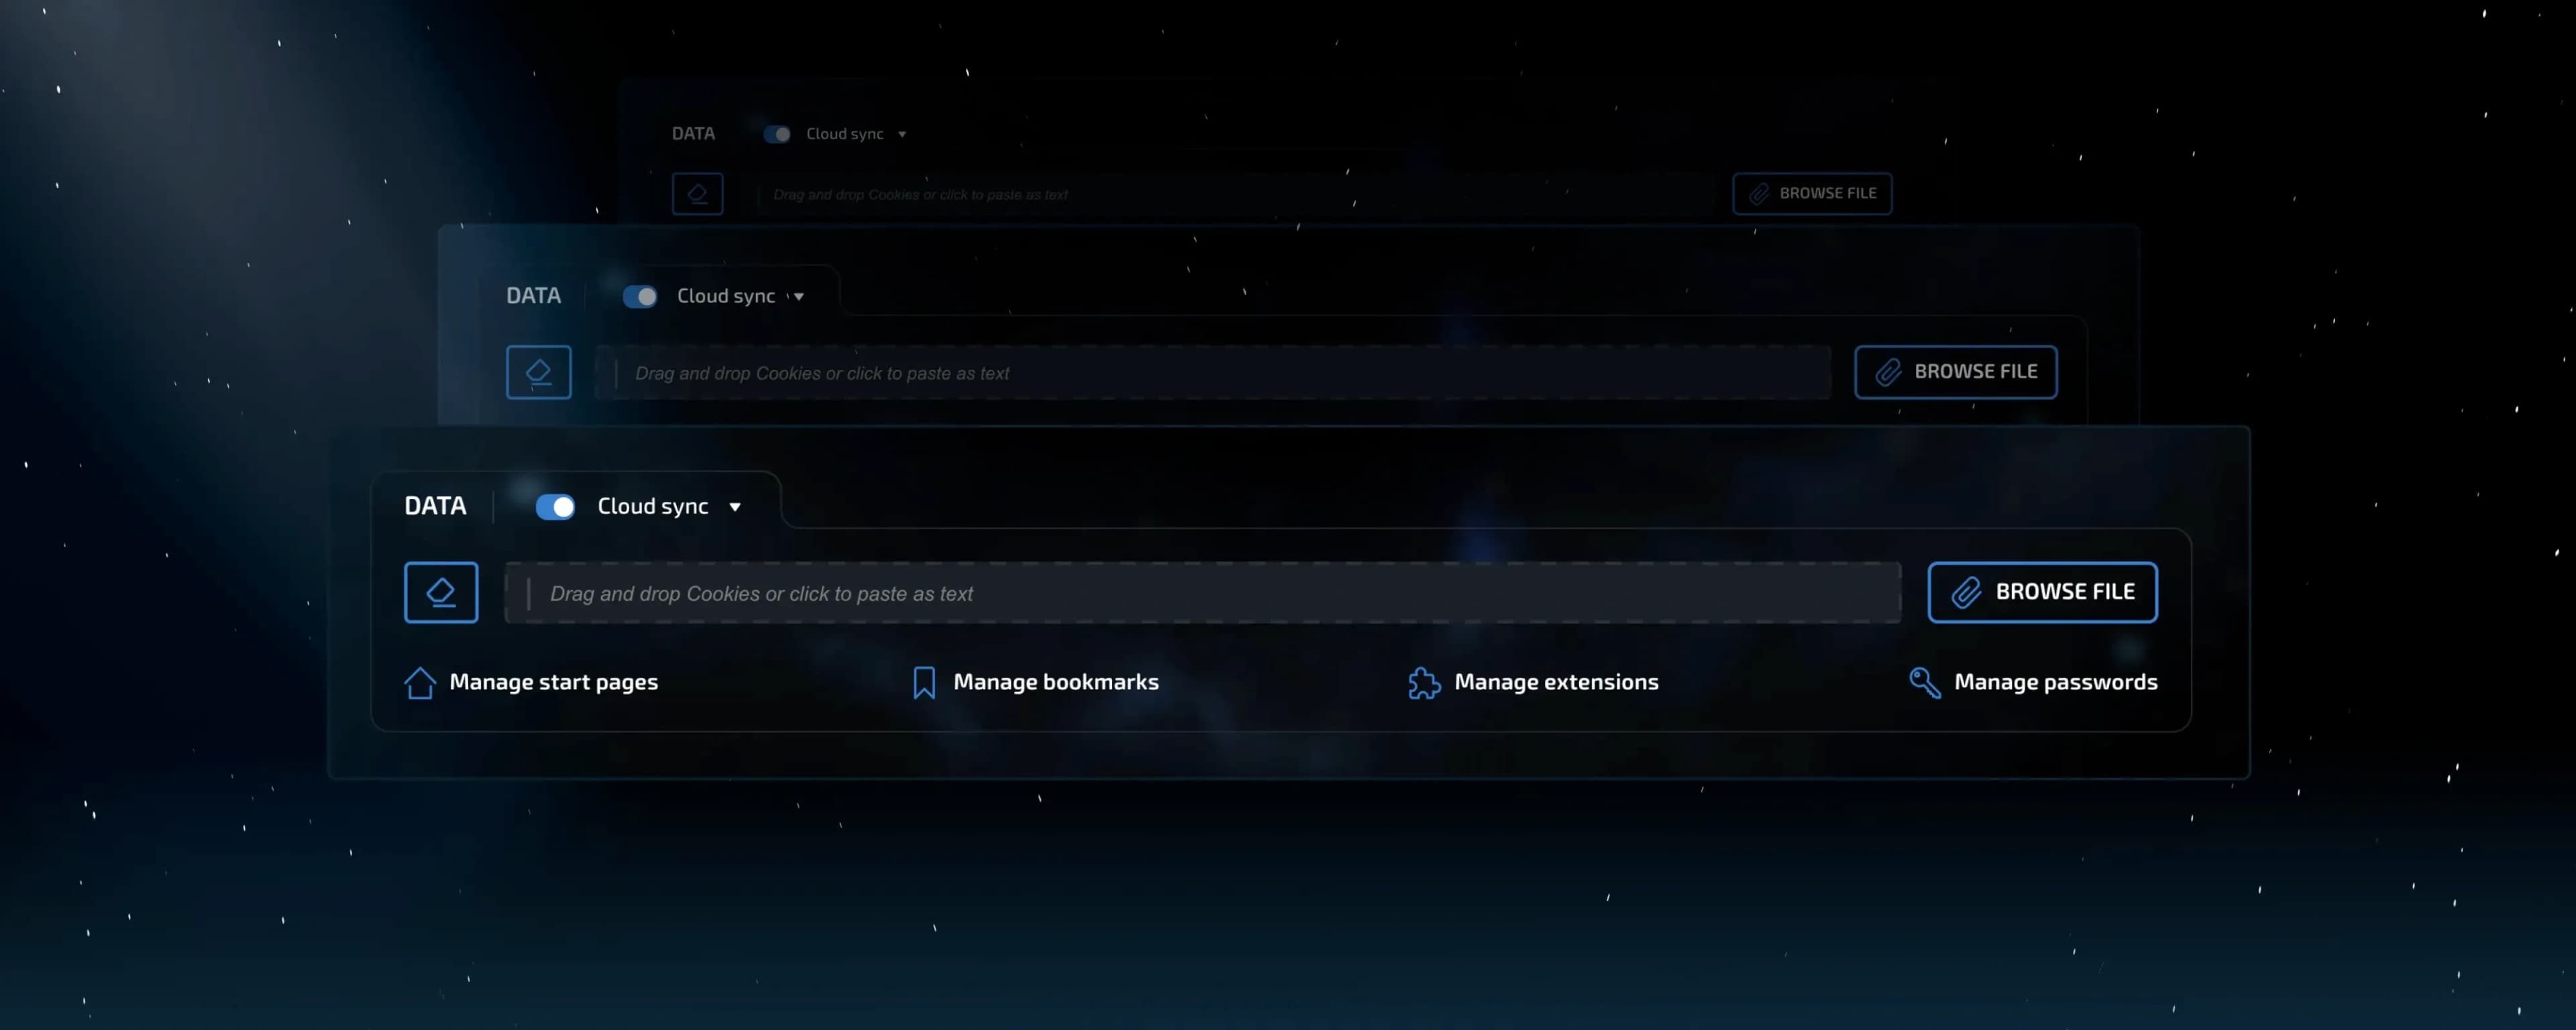Click eraser icon in middle panel
The width and height of the screenshot is (2576, 1030).
tap(538, 373)
